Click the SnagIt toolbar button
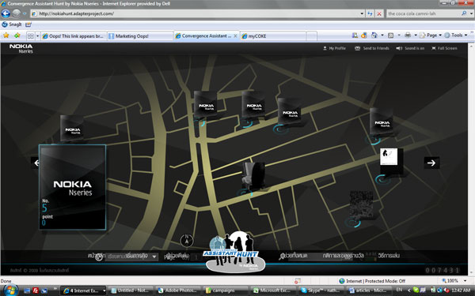Viewport: 475px width, 296px height. (x=12, y=24)
